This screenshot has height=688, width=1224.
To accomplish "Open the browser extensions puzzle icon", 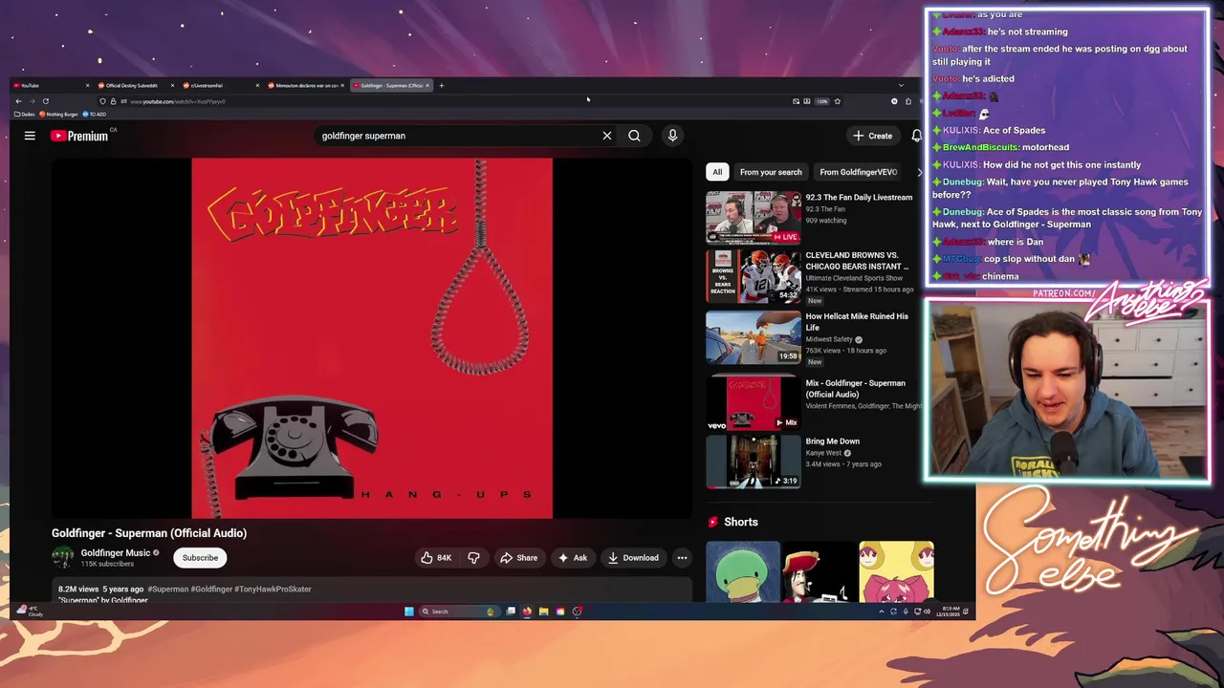I will (x=907, y=101).
